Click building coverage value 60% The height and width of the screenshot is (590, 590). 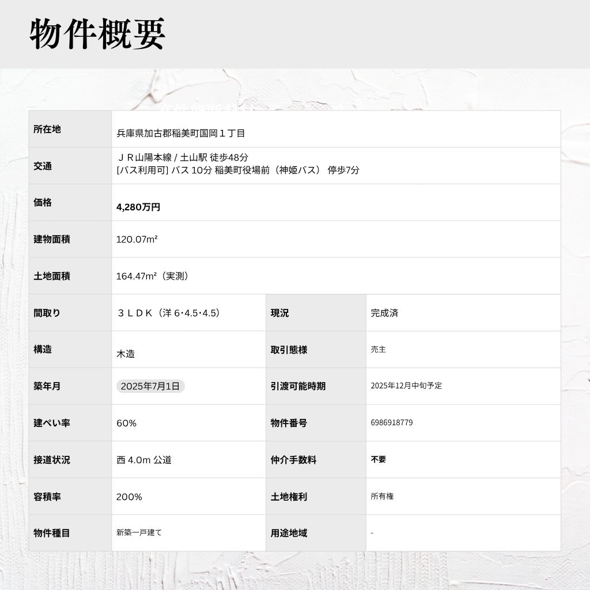pos(126,423)
